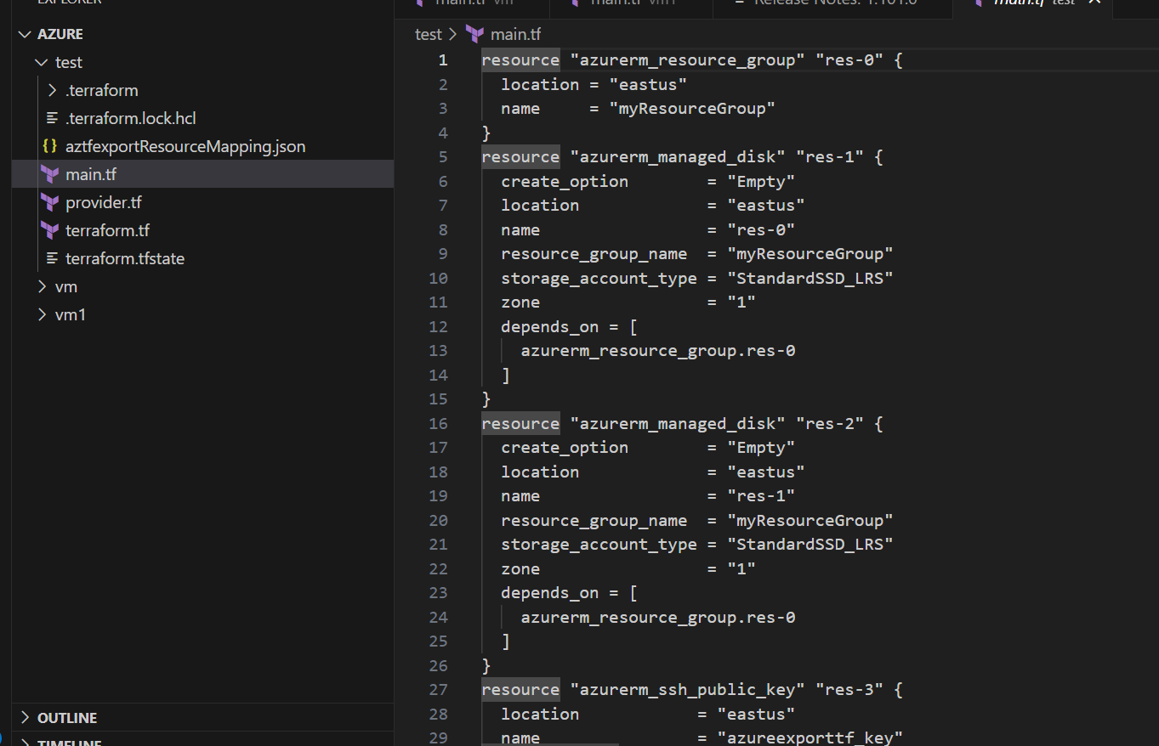The width and height of the screenshot is (1159, 746).
Task: Click depends_on on line 12
Action: 549,326
